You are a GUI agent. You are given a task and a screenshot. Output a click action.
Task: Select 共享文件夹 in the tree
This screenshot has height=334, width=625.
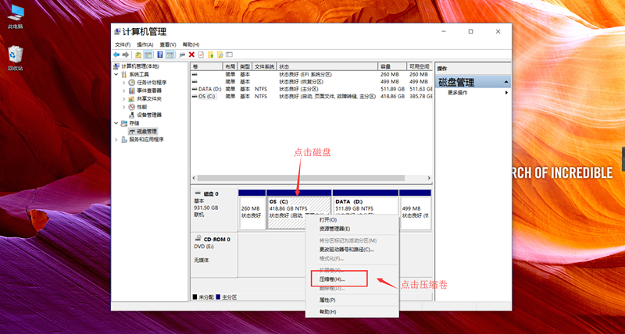(149, 99)
